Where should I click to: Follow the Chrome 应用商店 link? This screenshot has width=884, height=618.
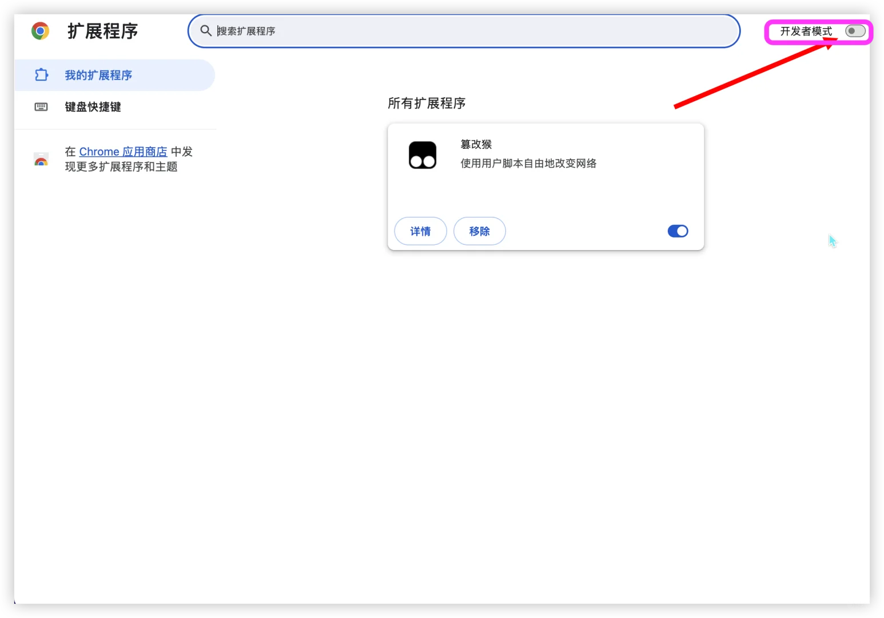[123, 152]
